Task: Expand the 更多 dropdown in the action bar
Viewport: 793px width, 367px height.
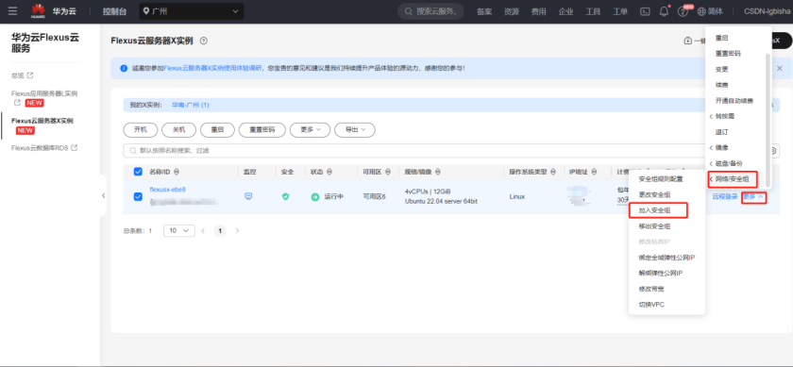Action: pos(310,129)
